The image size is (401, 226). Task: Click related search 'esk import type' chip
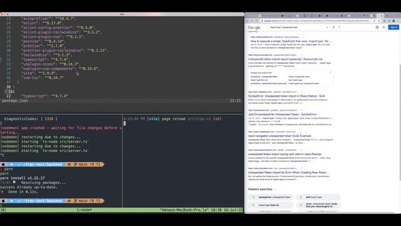(x=318, y=197)
